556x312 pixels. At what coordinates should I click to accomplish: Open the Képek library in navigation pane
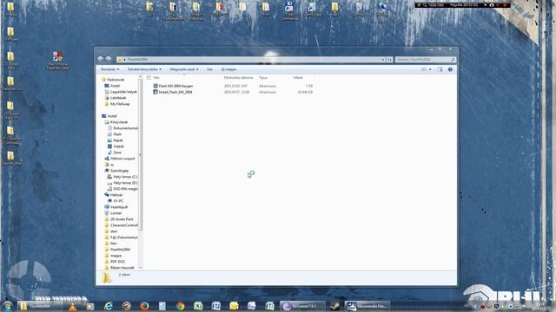(116, 140)
